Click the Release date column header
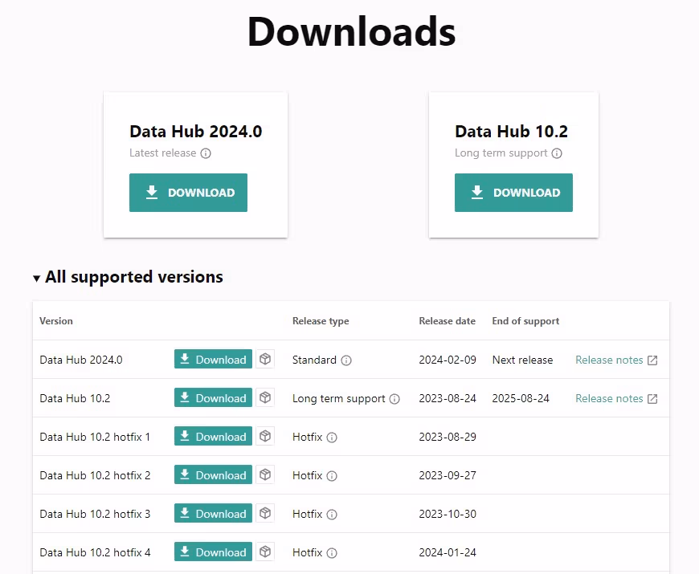 point(447,321)
